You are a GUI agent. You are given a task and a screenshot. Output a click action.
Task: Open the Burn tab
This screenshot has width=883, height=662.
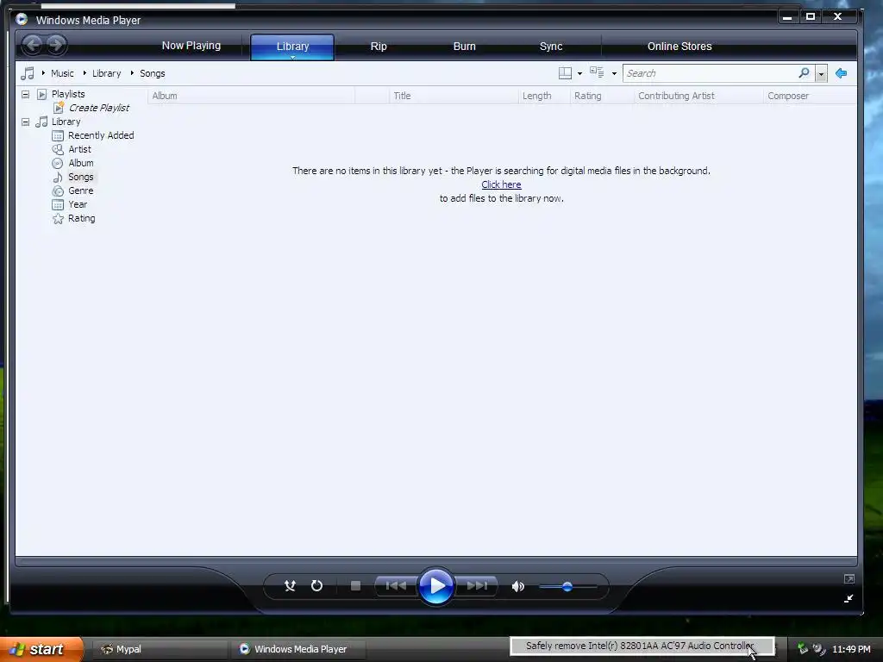[465, 47]
